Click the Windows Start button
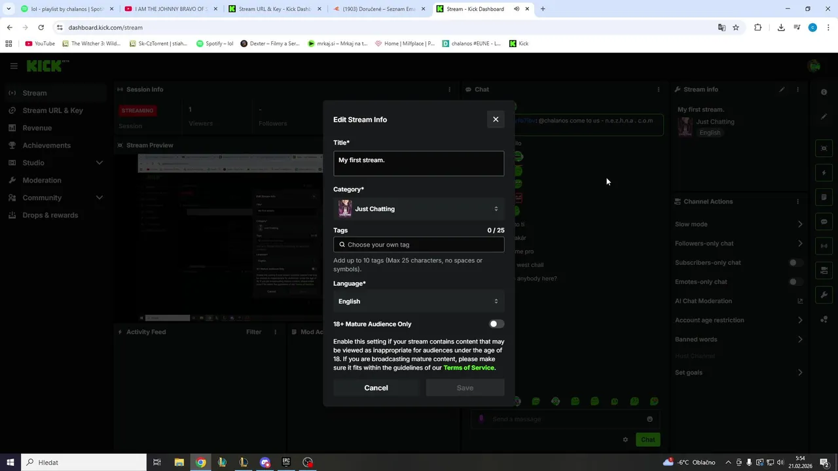Image resolution: width=838 pixels, height=471 pixels. coord(10,462)
